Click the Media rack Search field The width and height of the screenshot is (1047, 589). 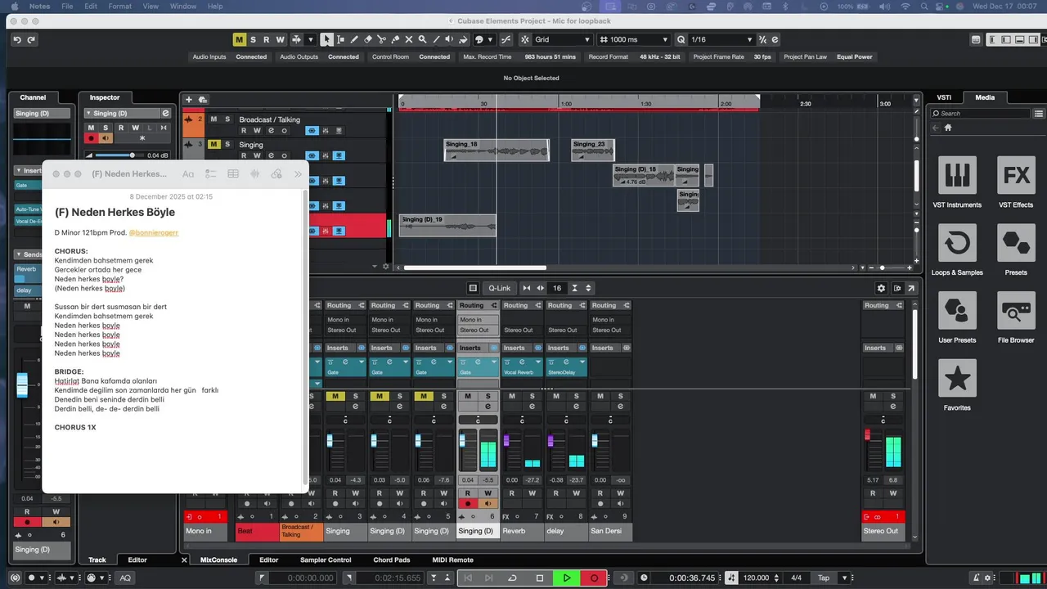pos(982,114)
